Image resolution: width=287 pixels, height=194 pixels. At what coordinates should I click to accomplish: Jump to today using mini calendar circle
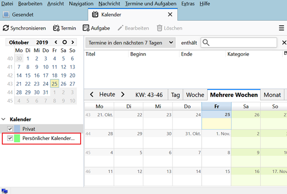click(x=64, y=42)
